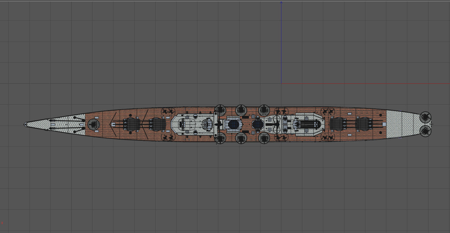450x233 pixels.
Task: Select the aft funnel opening amidships
Action: 257,124
